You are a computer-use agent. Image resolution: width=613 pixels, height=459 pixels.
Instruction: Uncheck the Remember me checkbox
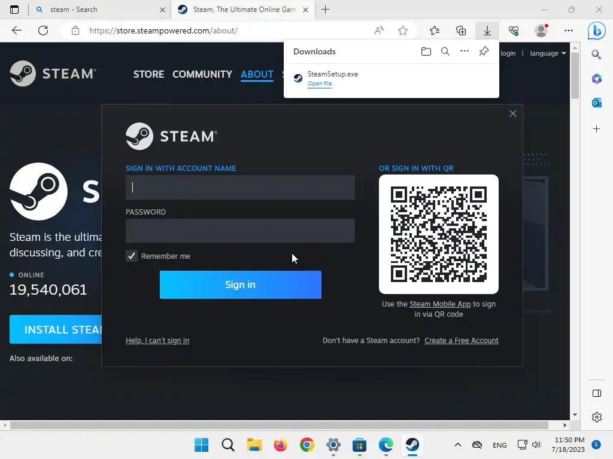(x=132, y=256)
